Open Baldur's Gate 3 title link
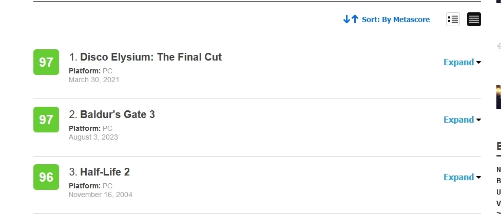 coord(117,114)
